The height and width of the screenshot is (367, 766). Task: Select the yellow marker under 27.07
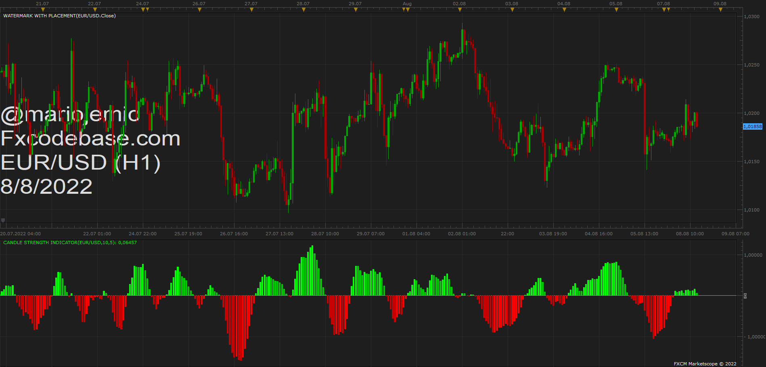pyautogui.click(x=251, y=10)
